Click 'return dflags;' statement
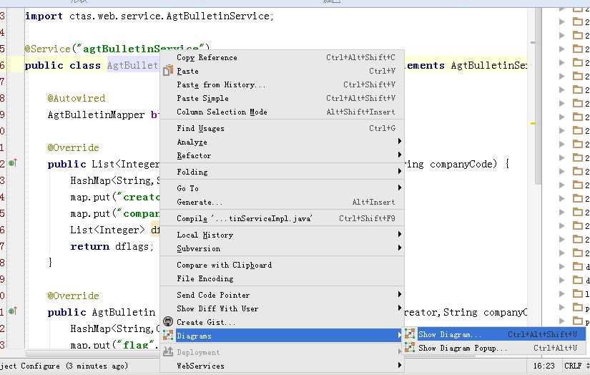The height and width of the screenshot is (375, 590). pos(112,246)
